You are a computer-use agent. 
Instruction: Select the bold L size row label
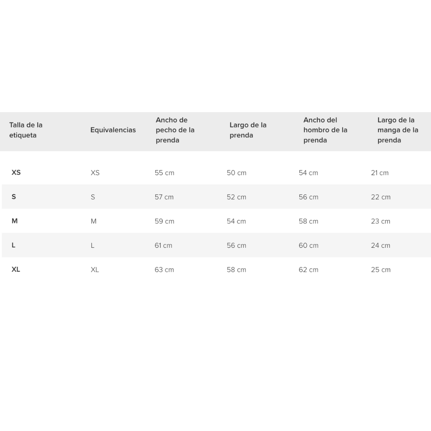(13, 245)
